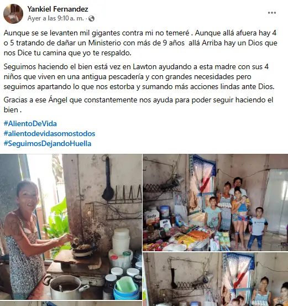View family photo with donated groceries

coord(216,203)
